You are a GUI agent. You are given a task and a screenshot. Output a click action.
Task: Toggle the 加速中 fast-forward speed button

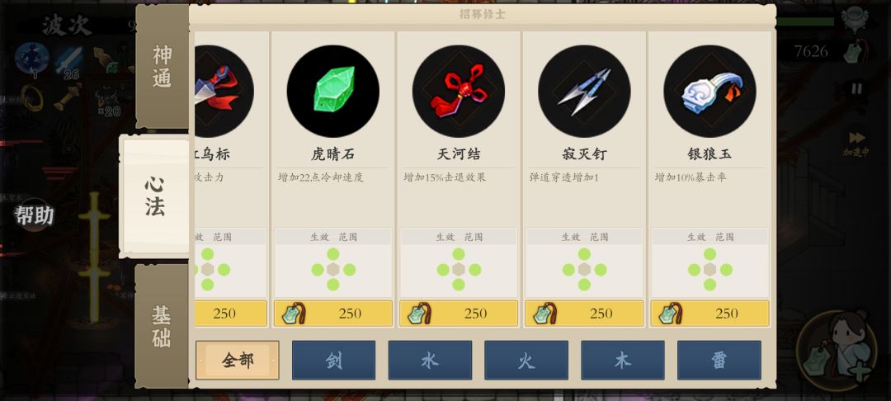click(856, 143)
